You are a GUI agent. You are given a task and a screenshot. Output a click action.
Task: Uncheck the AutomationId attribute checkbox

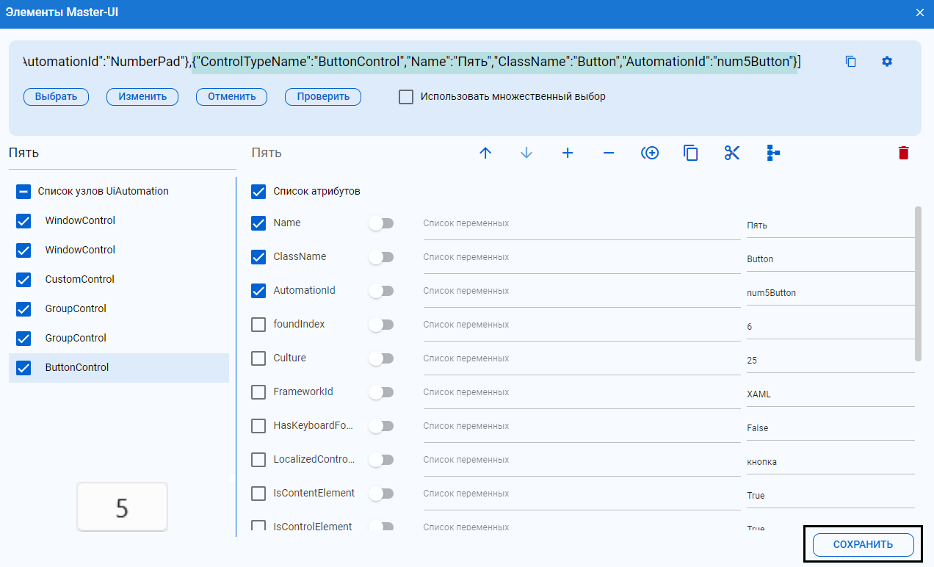pyautogui.click(x=258, y=291)
